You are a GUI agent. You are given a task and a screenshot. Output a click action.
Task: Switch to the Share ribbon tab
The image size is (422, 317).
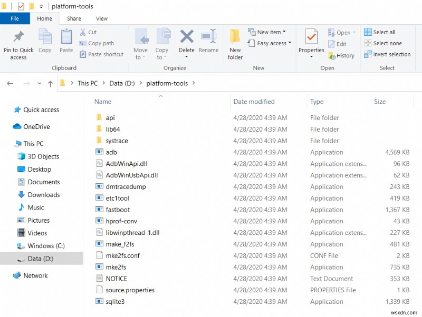tap(74, 18)
